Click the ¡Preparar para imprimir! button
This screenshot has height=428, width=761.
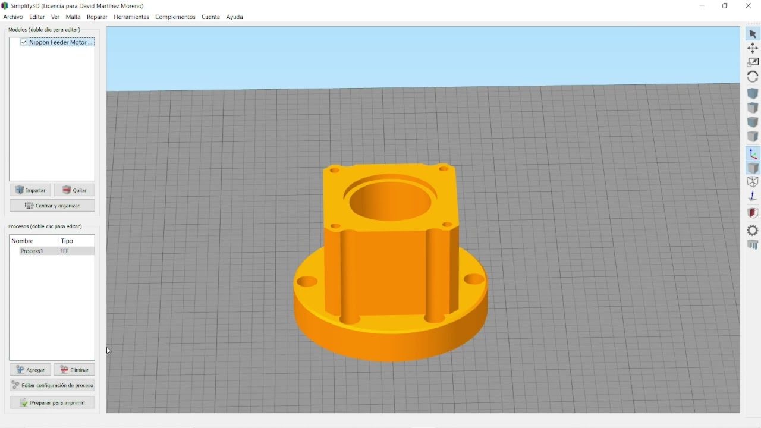point(52,403)
